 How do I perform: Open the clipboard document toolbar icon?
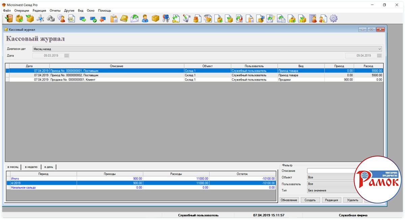click(x=114, y=19)
